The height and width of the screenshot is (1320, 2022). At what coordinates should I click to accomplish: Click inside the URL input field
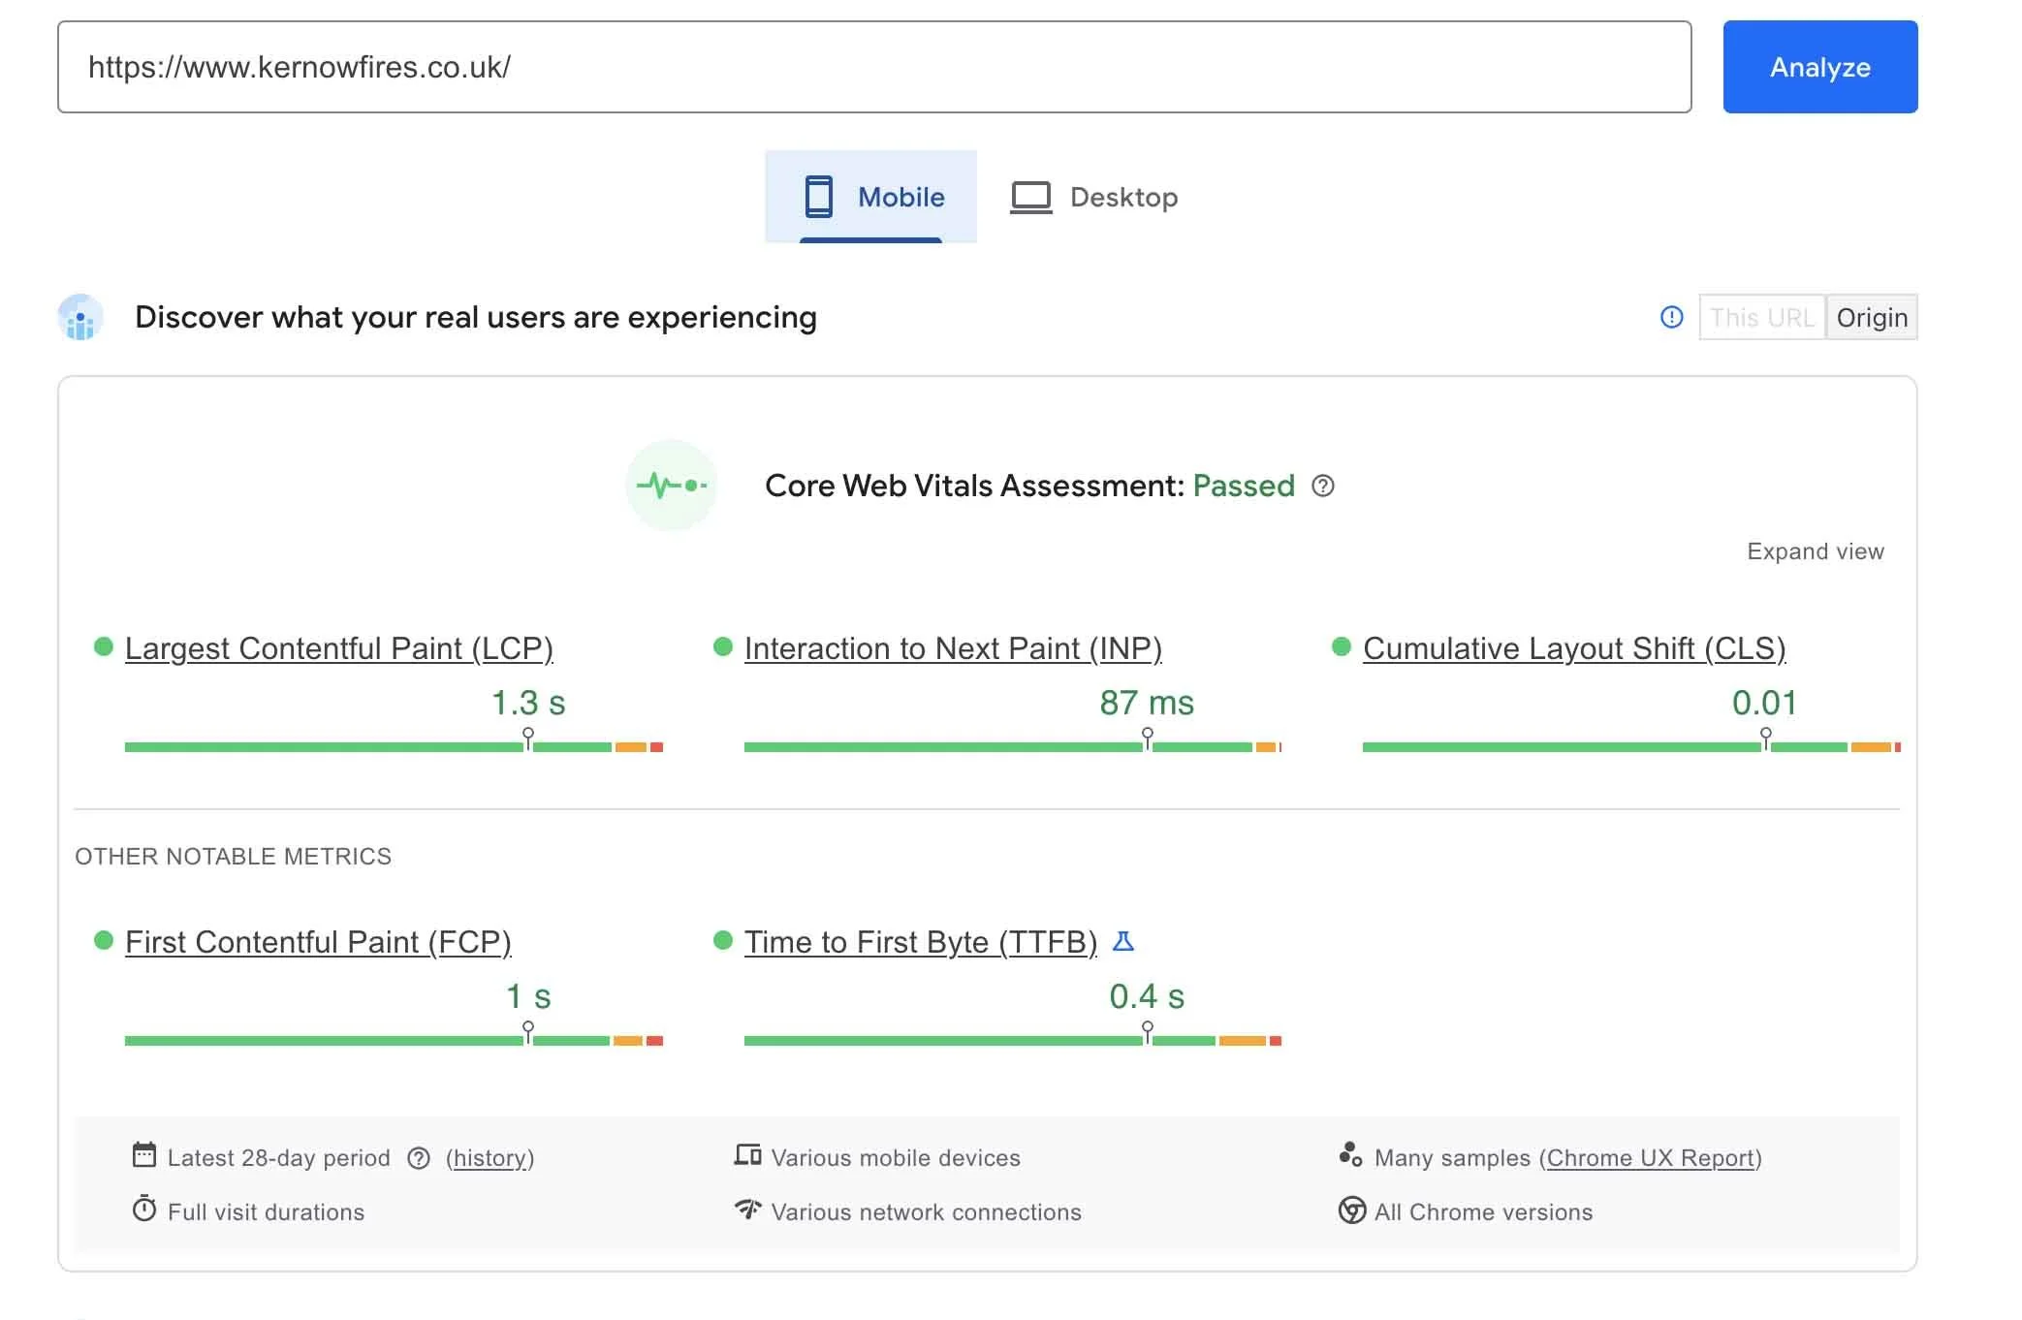click(x=872, y=67)
